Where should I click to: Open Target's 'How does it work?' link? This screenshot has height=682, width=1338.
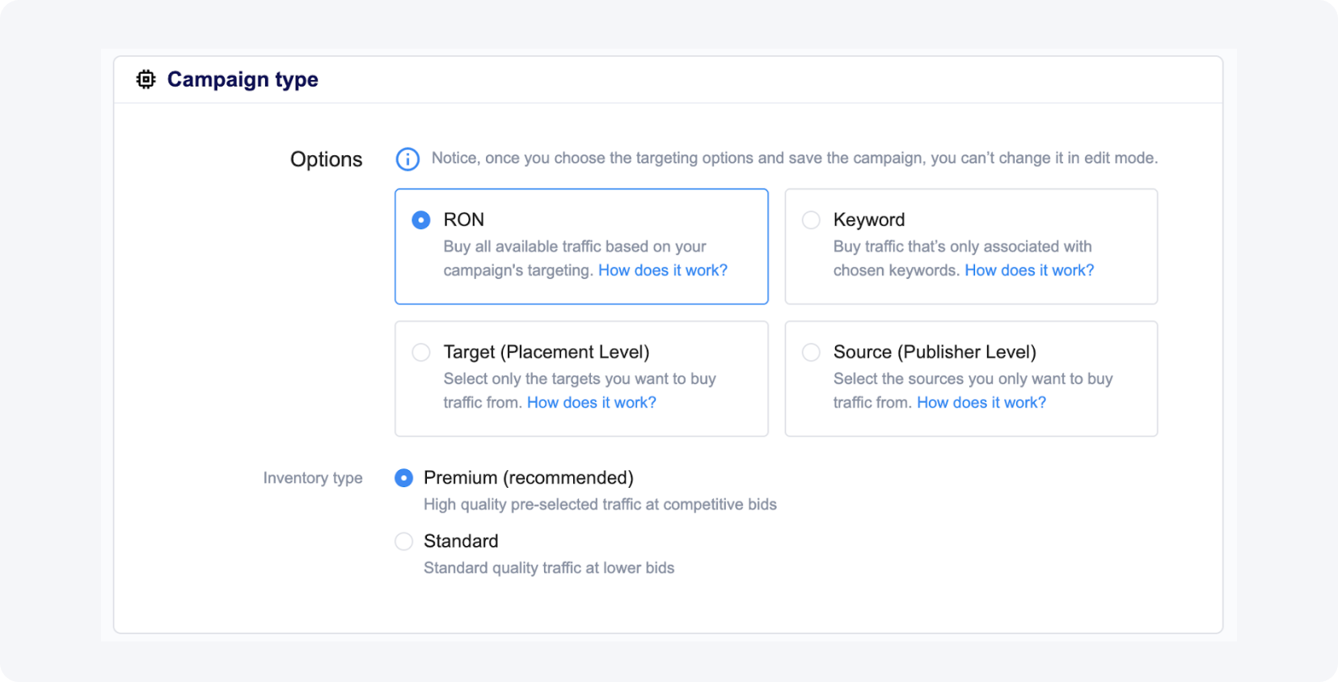(592, 402)
